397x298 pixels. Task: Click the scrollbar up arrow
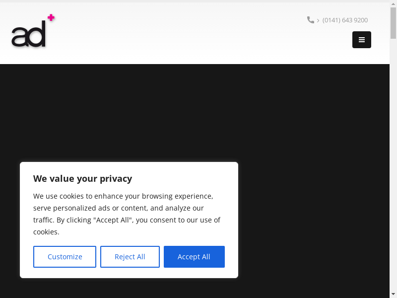click(x=393, y=6)
